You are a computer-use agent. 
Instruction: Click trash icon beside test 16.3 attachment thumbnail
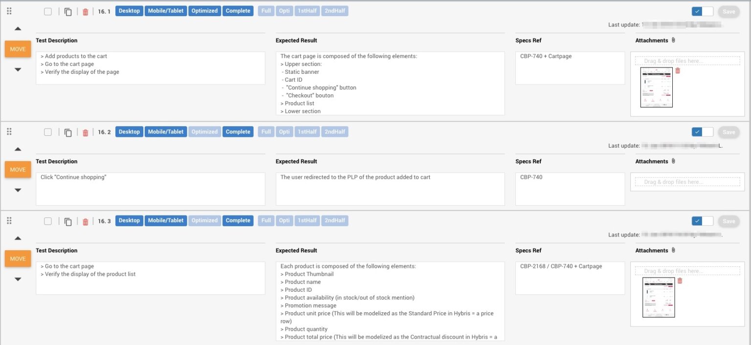tap(680, 280)
